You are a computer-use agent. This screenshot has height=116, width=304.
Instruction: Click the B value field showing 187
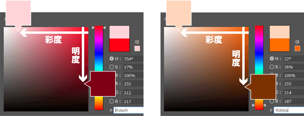[x=293, y=101]
